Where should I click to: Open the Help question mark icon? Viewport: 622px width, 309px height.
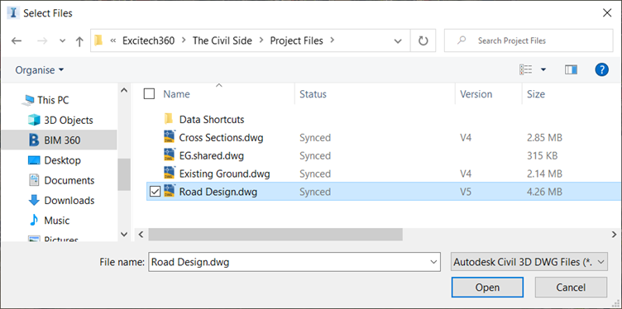point(601,70)
